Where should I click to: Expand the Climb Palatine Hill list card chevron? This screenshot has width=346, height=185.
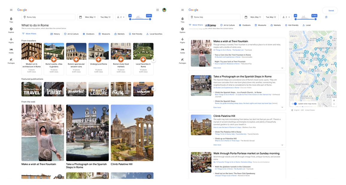pyautogui.click(x=282, y=145)
